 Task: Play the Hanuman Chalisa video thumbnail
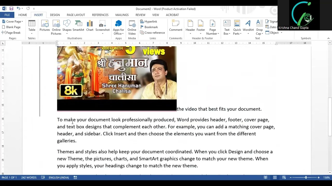(x=117, y=66)
